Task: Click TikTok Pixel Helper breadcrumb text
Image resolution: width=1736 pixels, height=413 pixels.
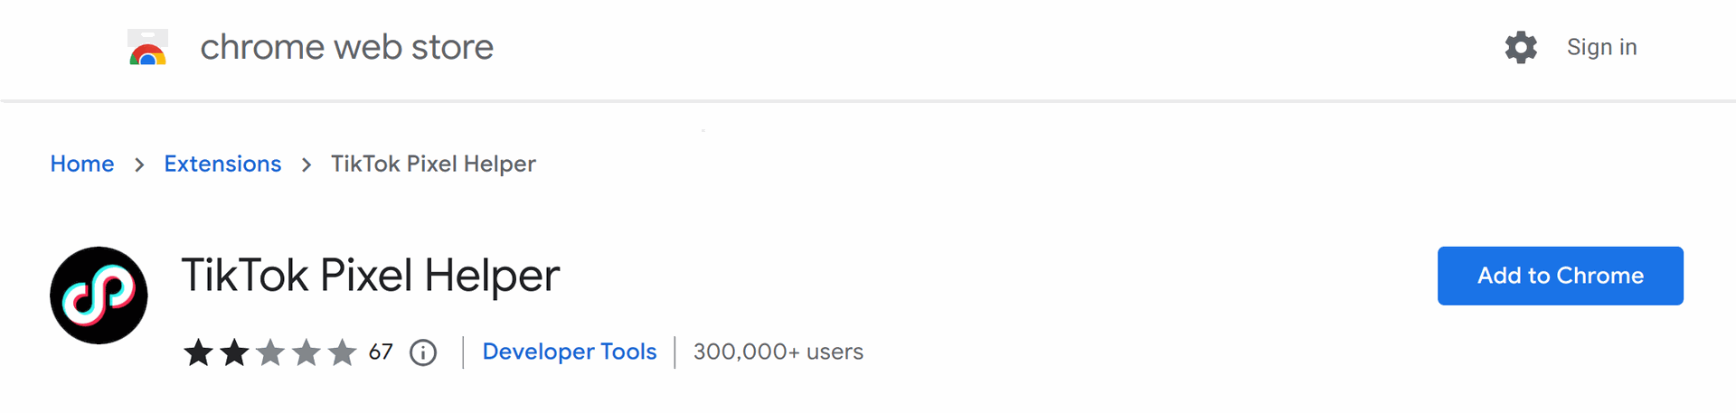Action: click(x=433, y=164)
